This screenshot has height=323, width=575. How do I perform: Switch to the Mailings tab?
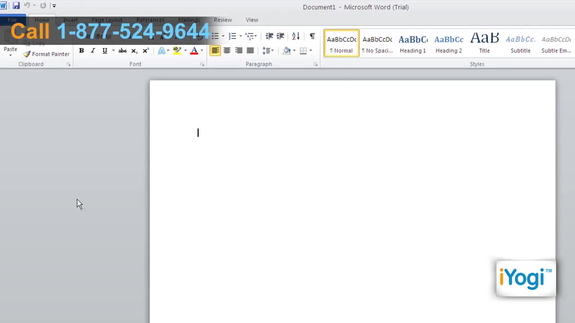[x=189, y=20]
